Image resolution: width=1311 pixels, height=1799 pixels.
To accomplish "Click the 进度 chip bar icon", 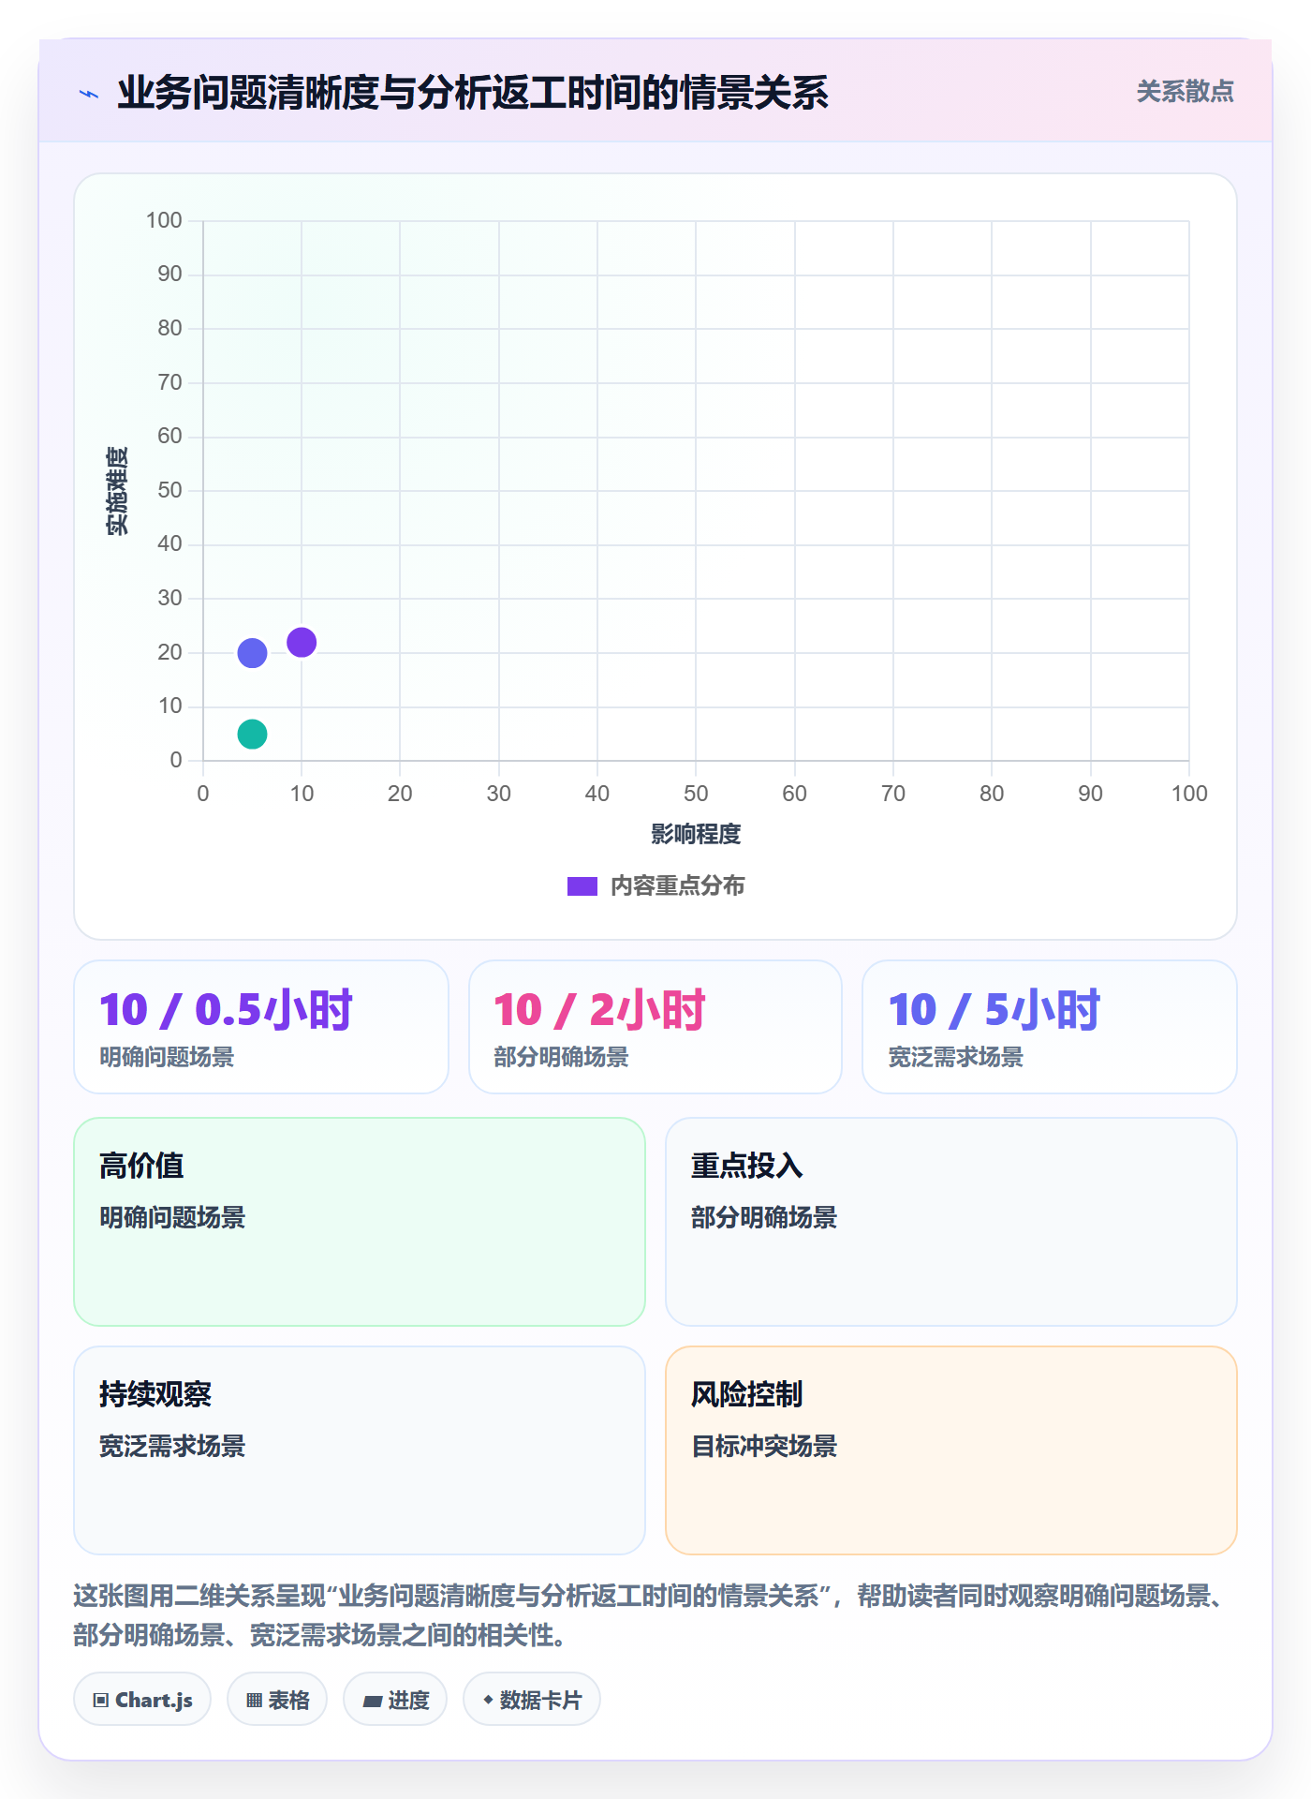I will pos(373,1702).
